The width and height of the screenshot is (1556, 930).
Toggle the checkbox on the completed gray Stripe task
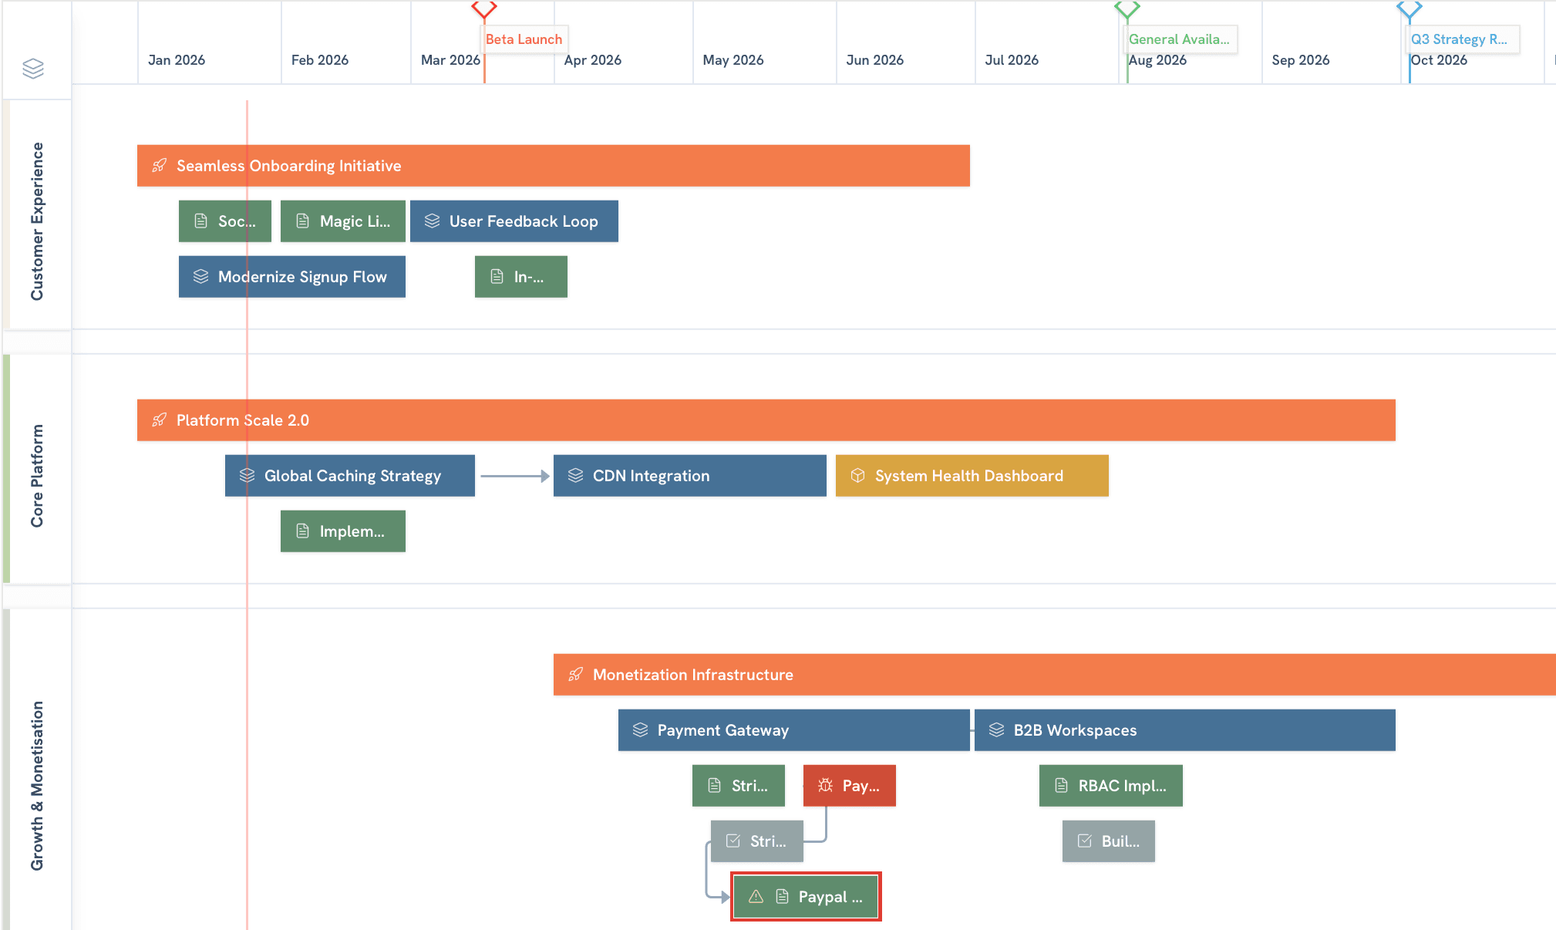731,841
